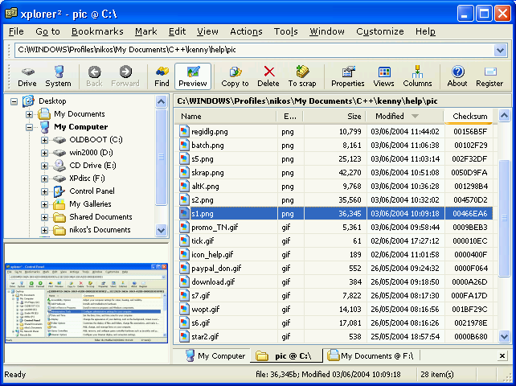Viewport: 516px width, 386px height.
Task: Click the CD Drive (E:) icon
Action: pyautogui.click(x=59, y=166)
